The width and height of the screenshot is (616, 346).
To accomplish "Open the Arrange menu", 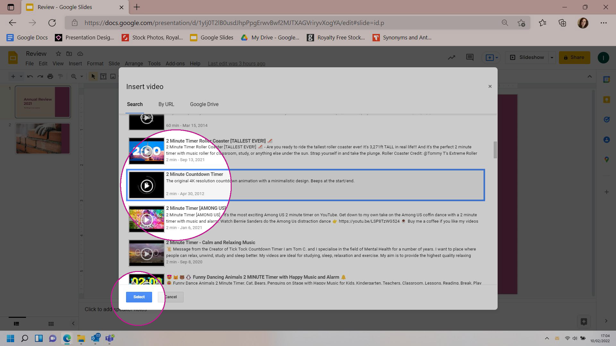I will click(x=134, y=63).
